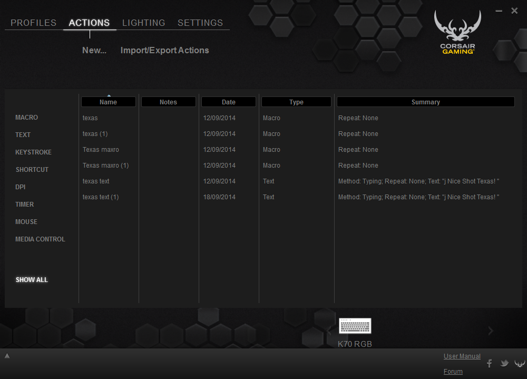This screenshot has width=527, height=379.
Task: Click 'Repeat: None' summary of 'Texas maxro (1)'
Action: [x=358, y=166]
